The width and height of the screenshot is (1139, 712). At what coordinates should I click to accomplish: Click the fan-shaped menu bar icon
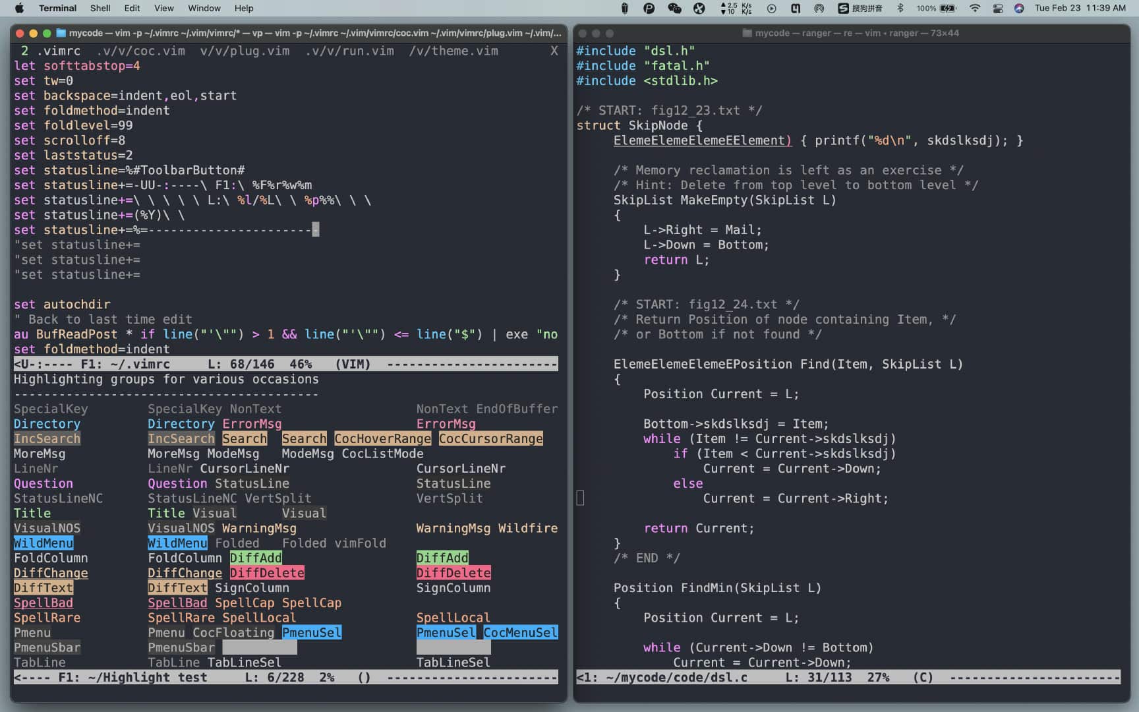(699, 8)
